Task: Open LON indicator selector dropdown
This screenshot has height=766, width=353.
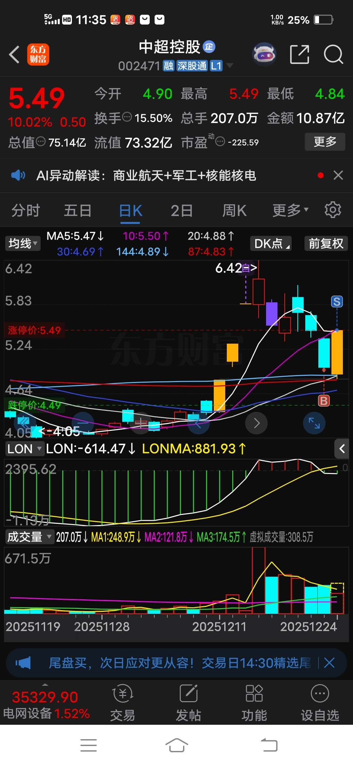Action: pyautogui.click(x=25, y=448)
